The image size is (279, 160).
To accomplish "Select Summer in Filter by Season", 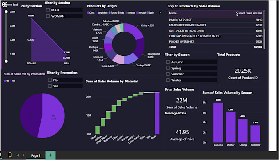I will [x=168, y=74].
